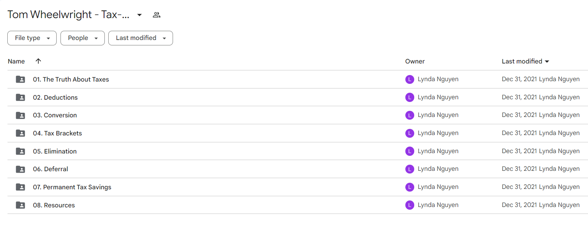Expand the Tom Wheelwright folder title menu arrow
This screenshot has width=588, height=232.
click(139, 15)
